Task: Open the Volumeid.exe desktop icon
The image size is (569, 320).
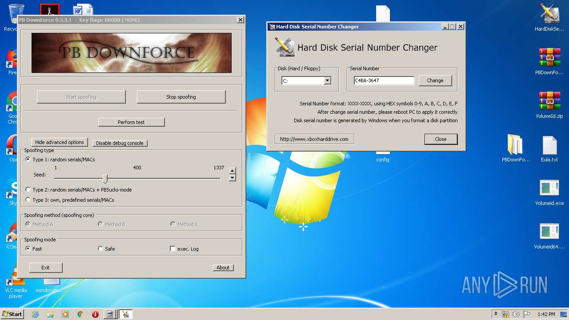Action: (549, 192)
